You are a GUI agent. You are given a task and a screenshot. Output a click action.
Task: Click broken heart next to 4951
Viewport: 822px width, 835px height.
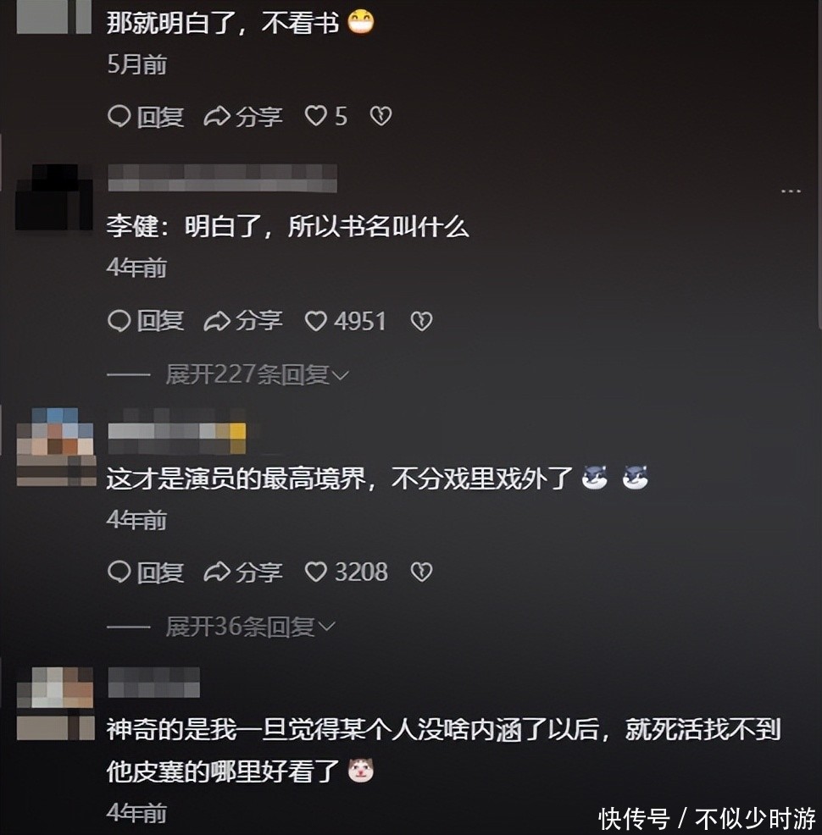click(421, 321)
